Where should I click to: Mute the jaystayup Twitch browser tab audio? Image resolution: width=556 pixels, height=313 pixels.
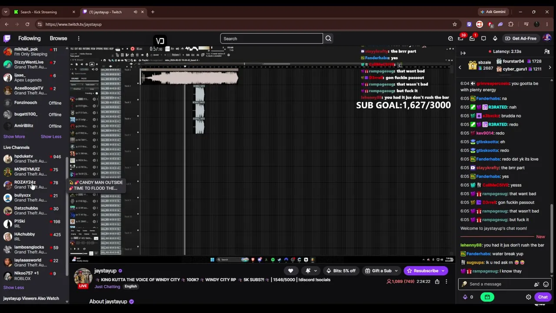(x=136, y=12)
